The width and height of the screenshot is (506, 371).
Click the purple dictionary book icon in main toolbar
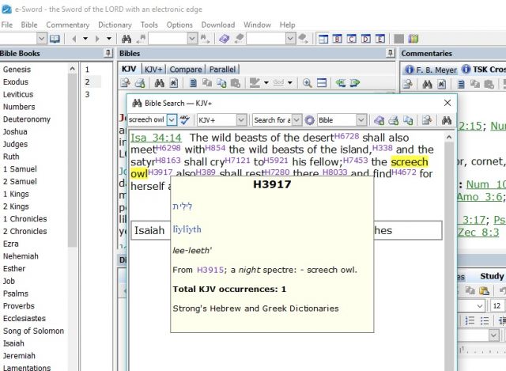pyautogui.click(x=224, y=39)
